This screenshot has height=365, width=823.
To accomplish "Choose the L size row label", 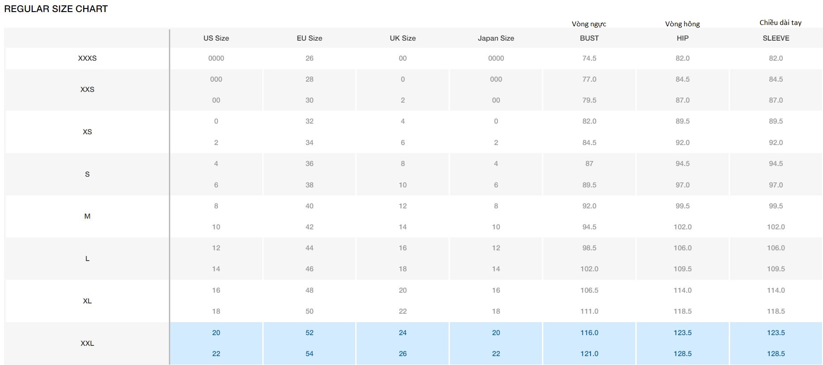I will click(x=87, y=259).
